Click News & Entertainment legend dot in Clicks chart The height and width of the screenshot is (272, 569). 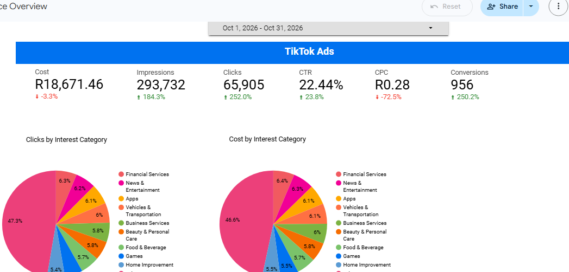coord(121,183)
